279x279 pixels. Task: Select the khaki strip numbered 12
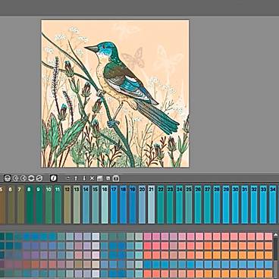coord(67,204)
